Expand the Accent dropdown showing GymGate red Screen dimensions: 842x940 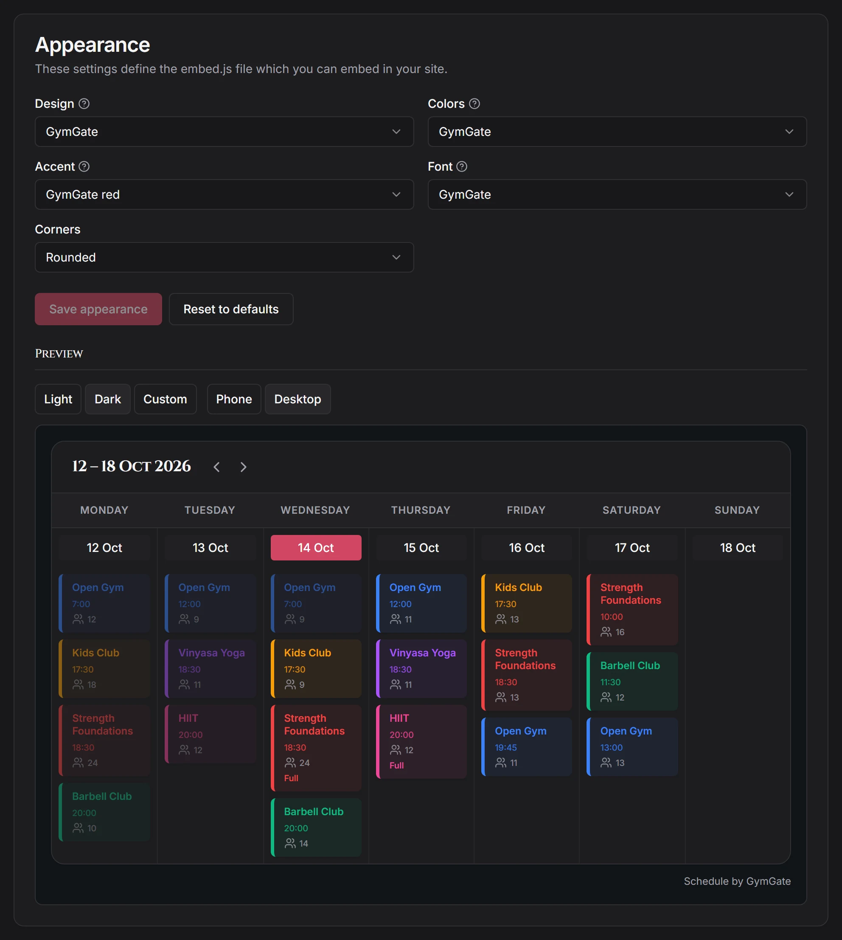point(225,194)
